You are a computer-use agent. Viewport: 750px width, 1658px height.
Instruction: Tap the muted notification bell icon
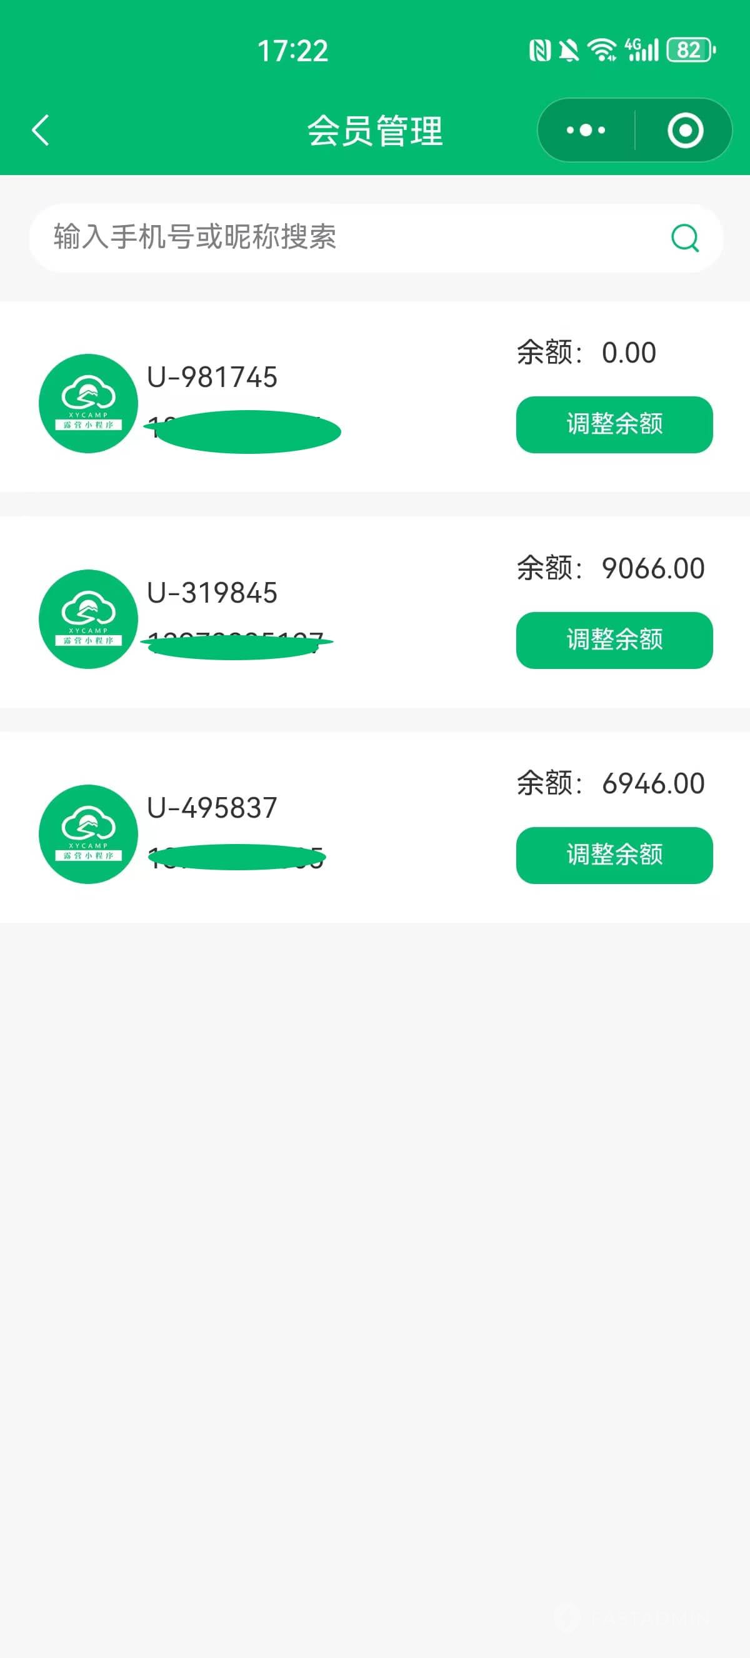[569, 49]
